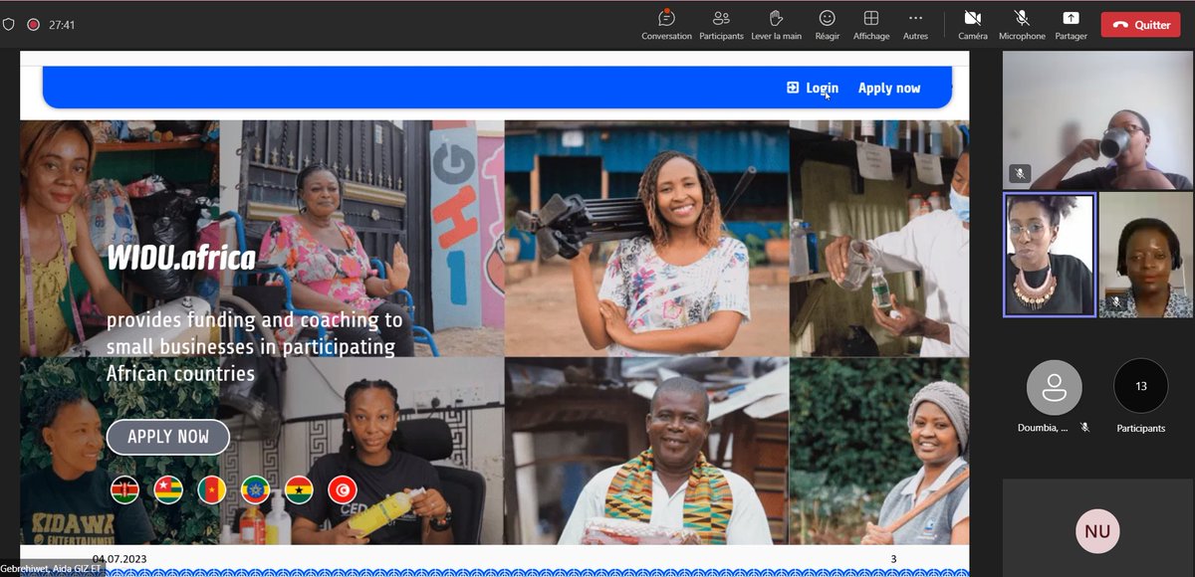Click the Cameroon flag icon
This screenshot has height=577, width=1195.
(x=212, y=489)
